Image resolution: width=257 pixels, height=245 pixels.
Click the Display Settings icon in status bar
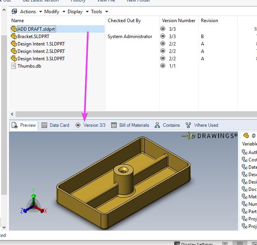177,243
